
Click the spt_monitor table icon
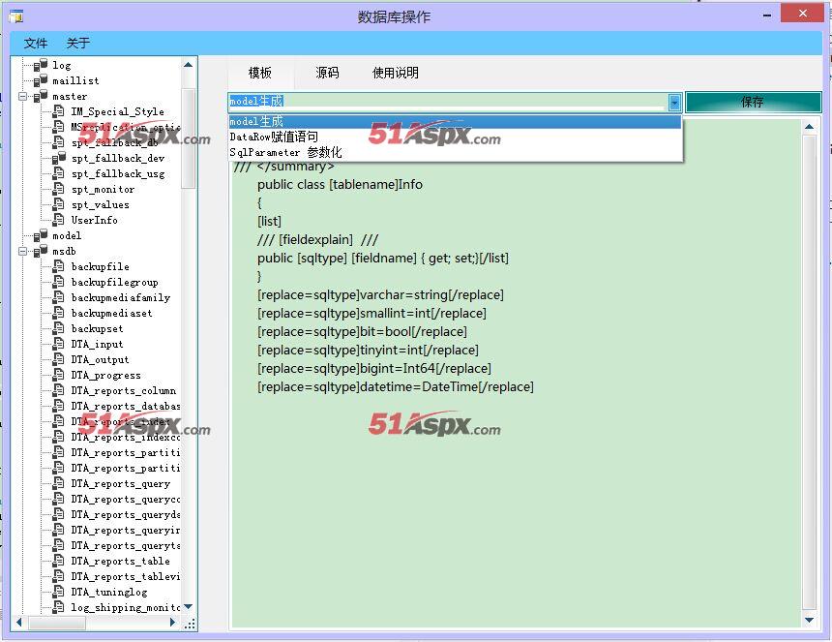(59, 189)
